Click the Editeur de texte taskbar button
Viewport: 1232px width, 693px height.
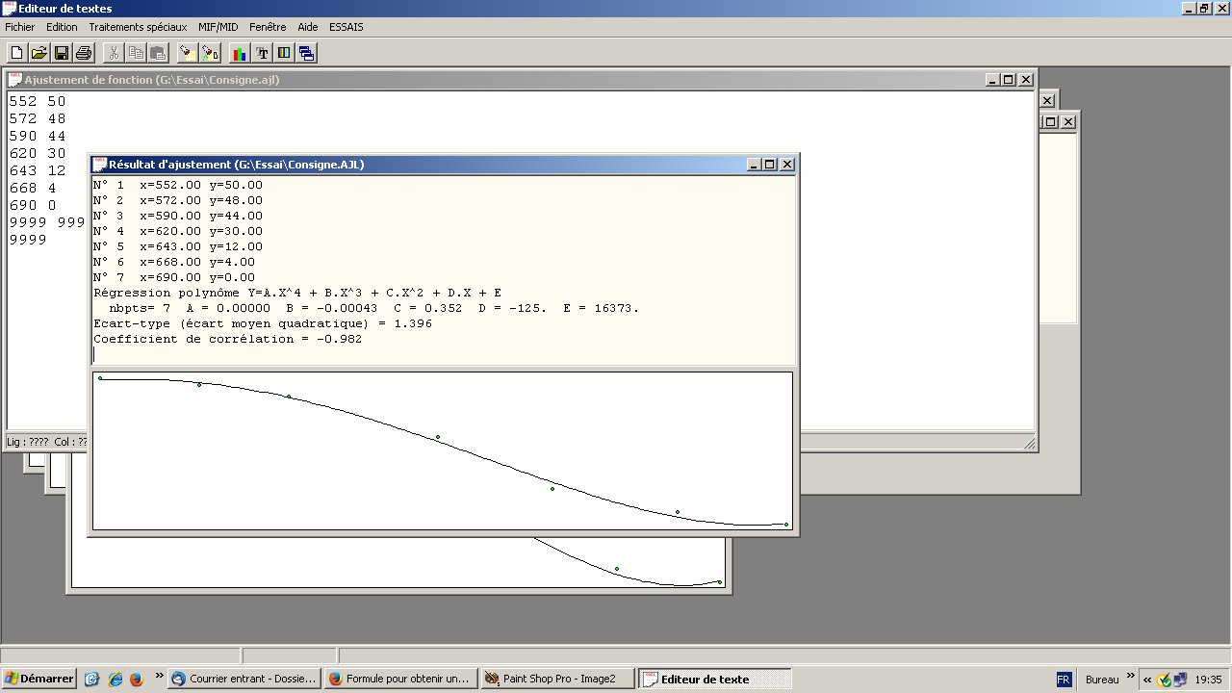pos(715,679)
